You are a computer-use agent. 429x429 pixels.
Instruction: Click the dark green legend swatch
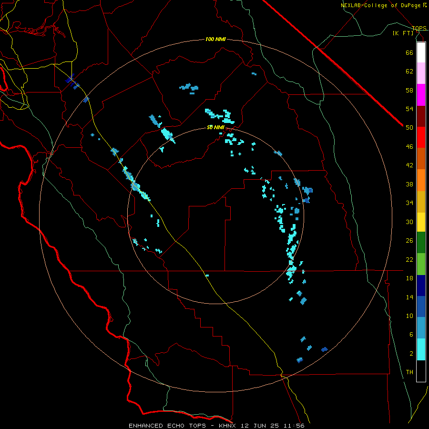click(x=421, y=243)
